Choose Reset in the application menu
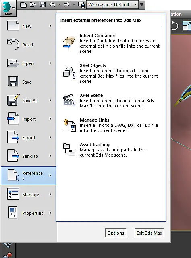This screenshot has width=191, height=258. tap(29, 44)
